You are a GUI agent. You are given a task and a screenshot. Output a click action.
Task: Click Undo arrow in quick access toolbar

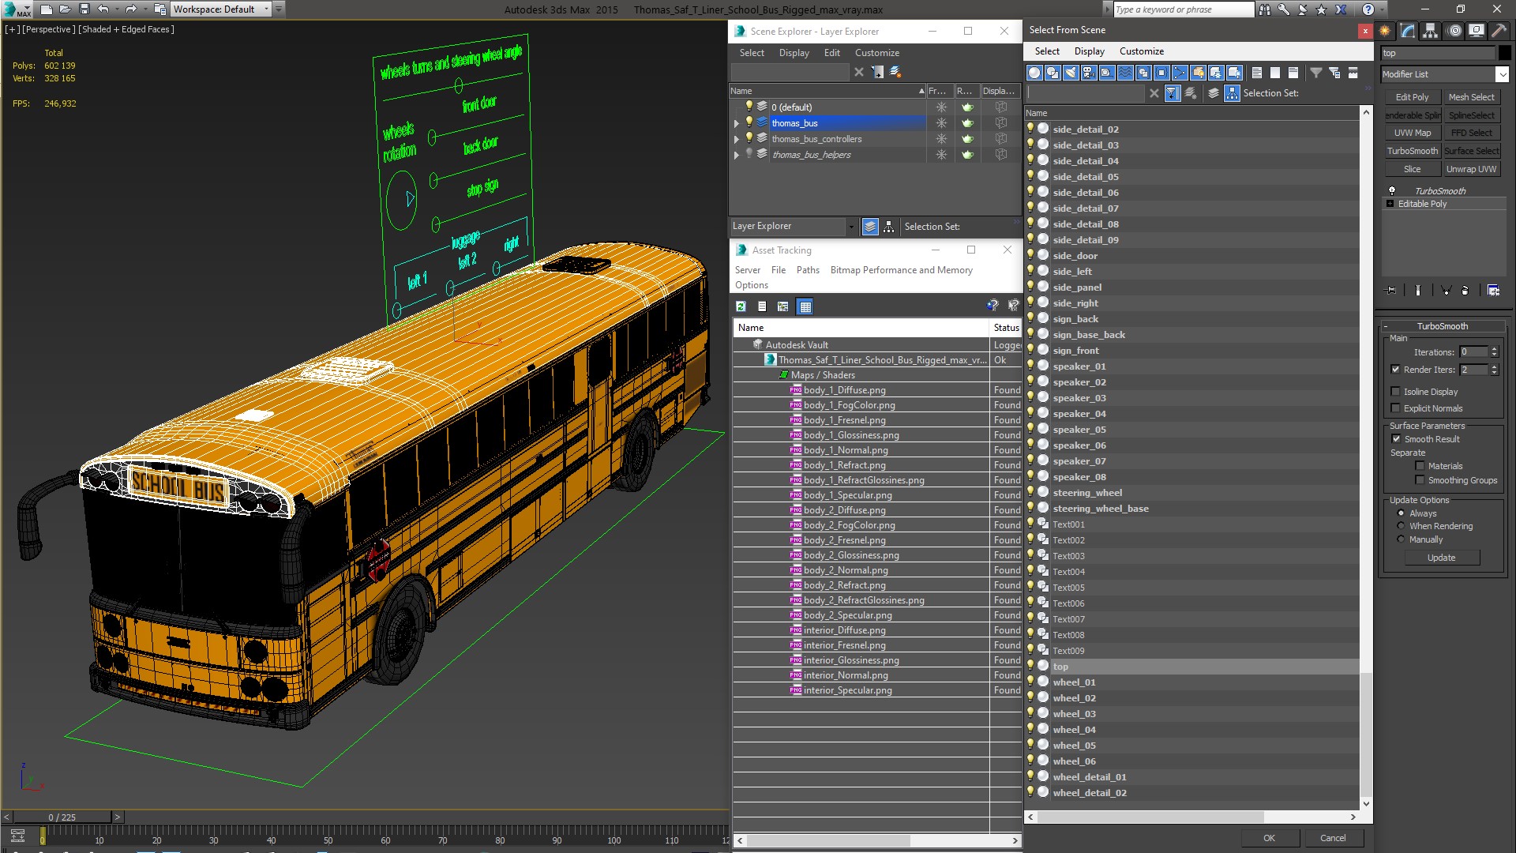click(x=103, y=9)
